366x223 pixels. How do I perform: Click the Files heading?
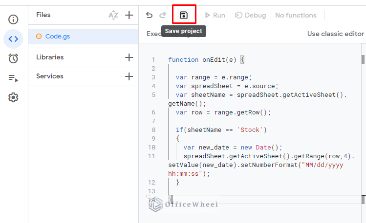coord(43,15)
